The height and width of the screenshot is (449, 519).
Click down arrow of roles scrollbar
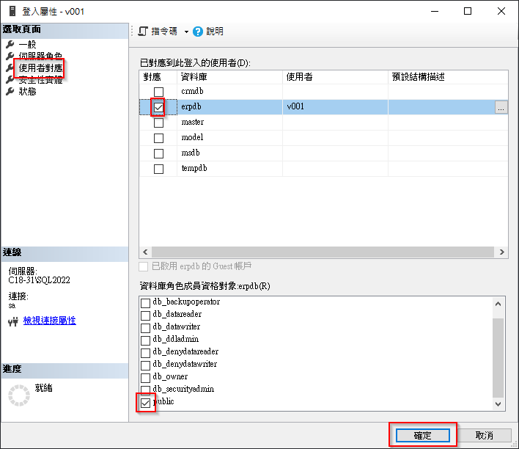[498, 404]
